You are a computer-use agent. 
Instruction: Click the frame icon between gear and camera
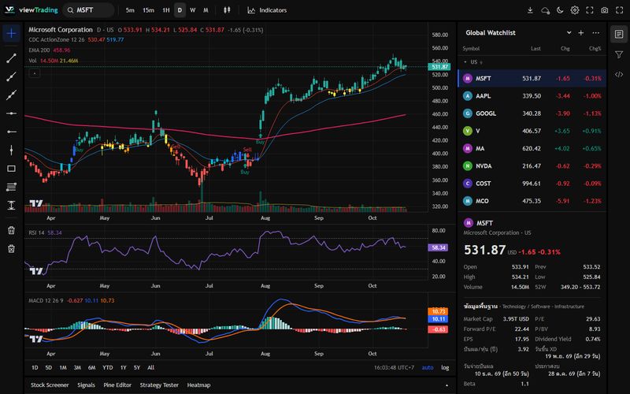click(x=589, y=10)
